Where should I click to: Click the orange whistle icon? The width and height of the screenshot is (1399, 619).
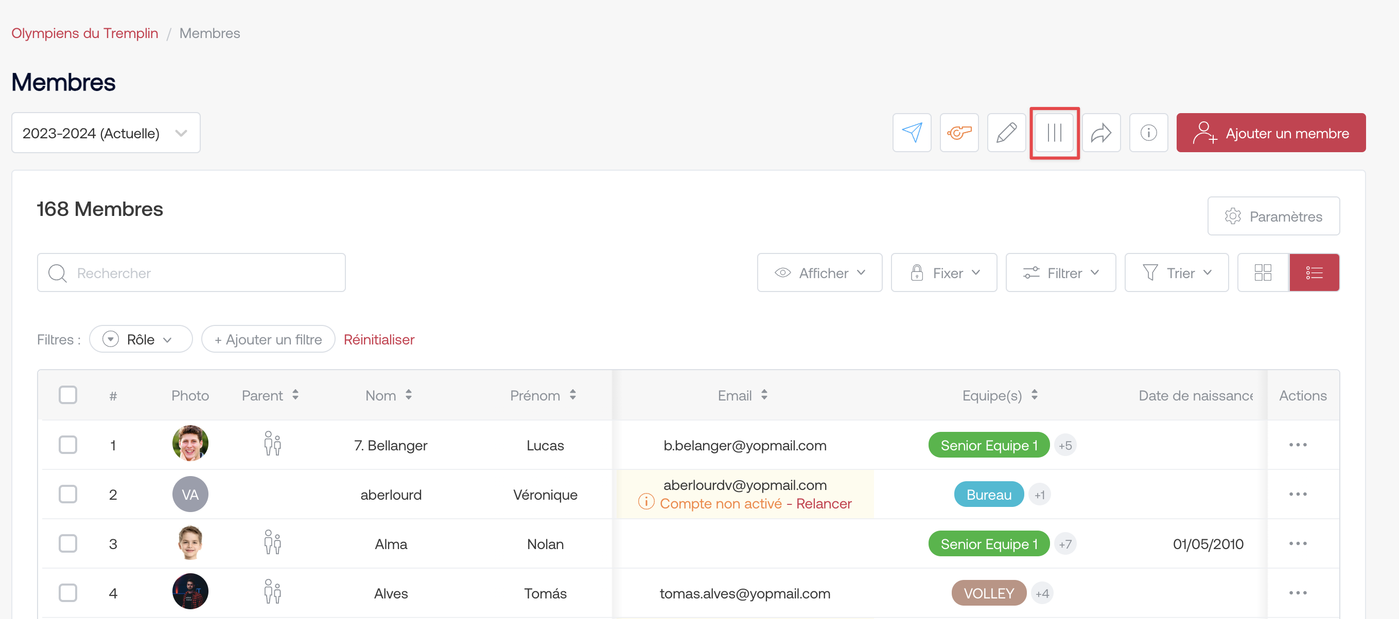click(958, 132)
